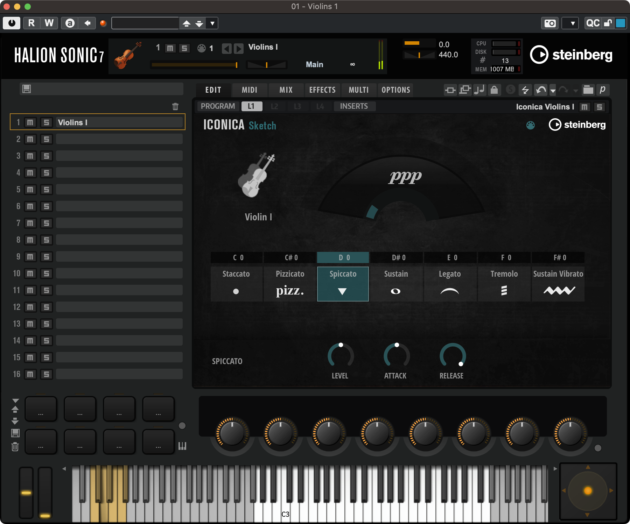
Task: Click the preset name input field
Action: point(145,23)
